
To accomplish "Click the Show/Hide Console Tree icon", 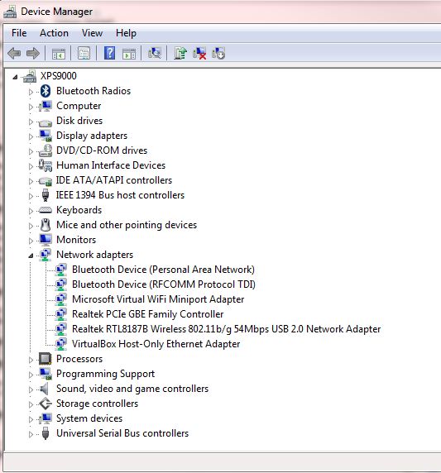I will tap(59, 54).
